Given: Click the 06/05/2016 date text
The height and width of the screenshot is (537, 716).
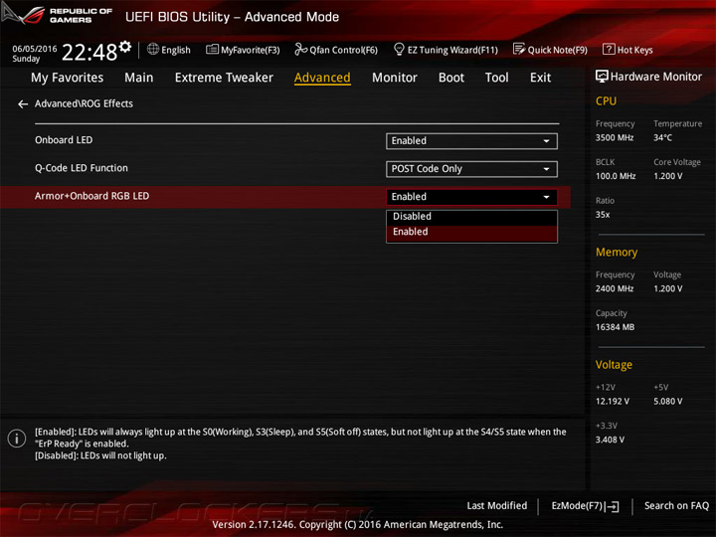Looking at the screenshot, I should (x=35, y=49).
